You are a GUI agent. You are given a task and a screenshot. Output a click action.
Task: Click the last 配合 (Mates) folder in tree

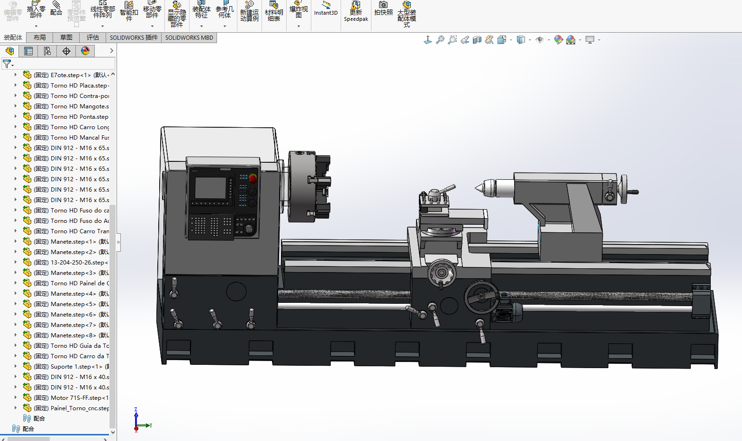coord(23,429)
